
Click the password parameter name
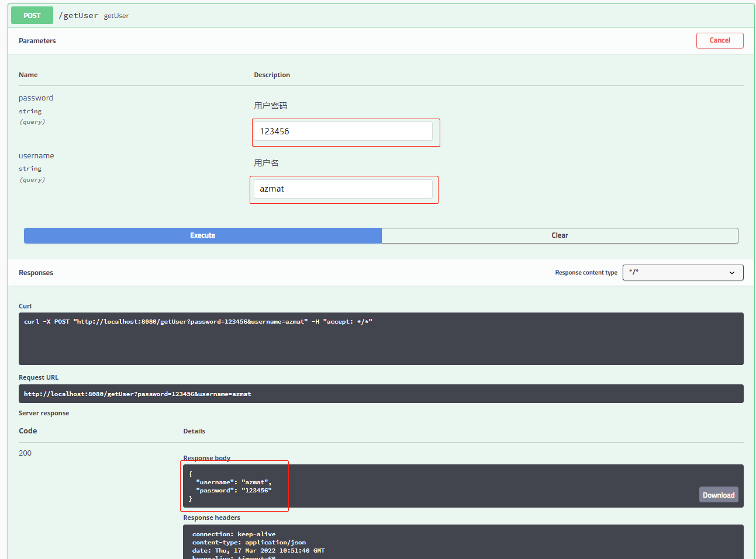pos(36,98)
